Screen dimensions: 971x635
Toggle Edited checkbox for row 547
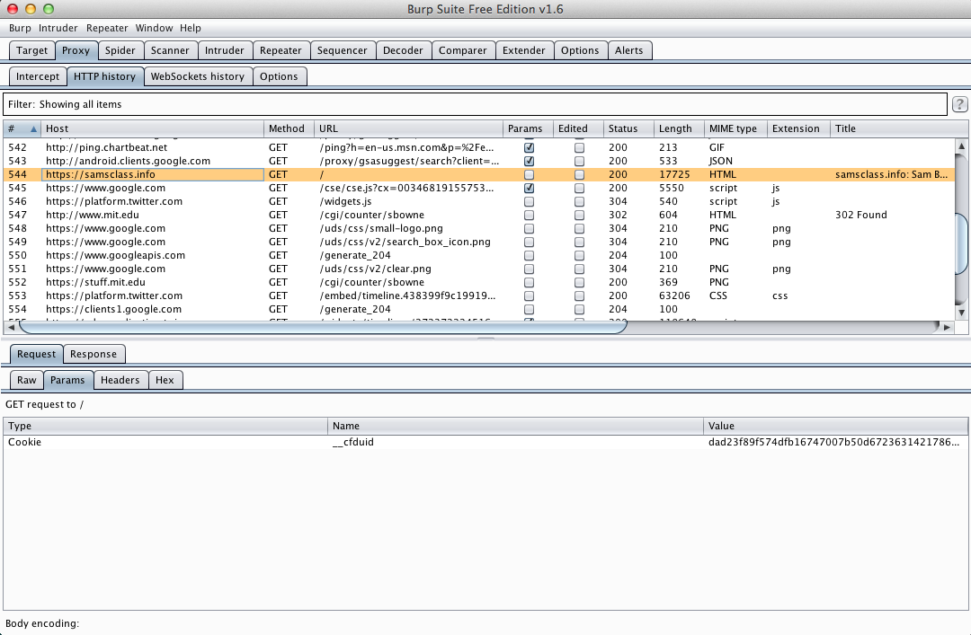[579, 216]
